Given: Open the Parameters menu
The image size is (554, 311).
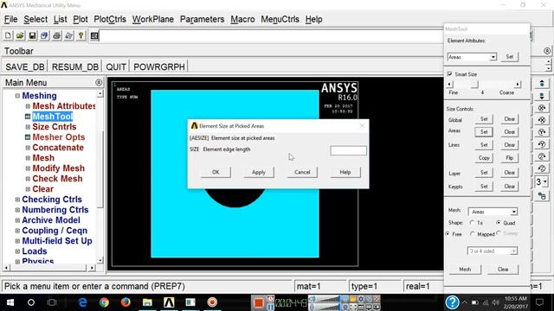Looking at the screenshot, I should (x=202, y=19).
